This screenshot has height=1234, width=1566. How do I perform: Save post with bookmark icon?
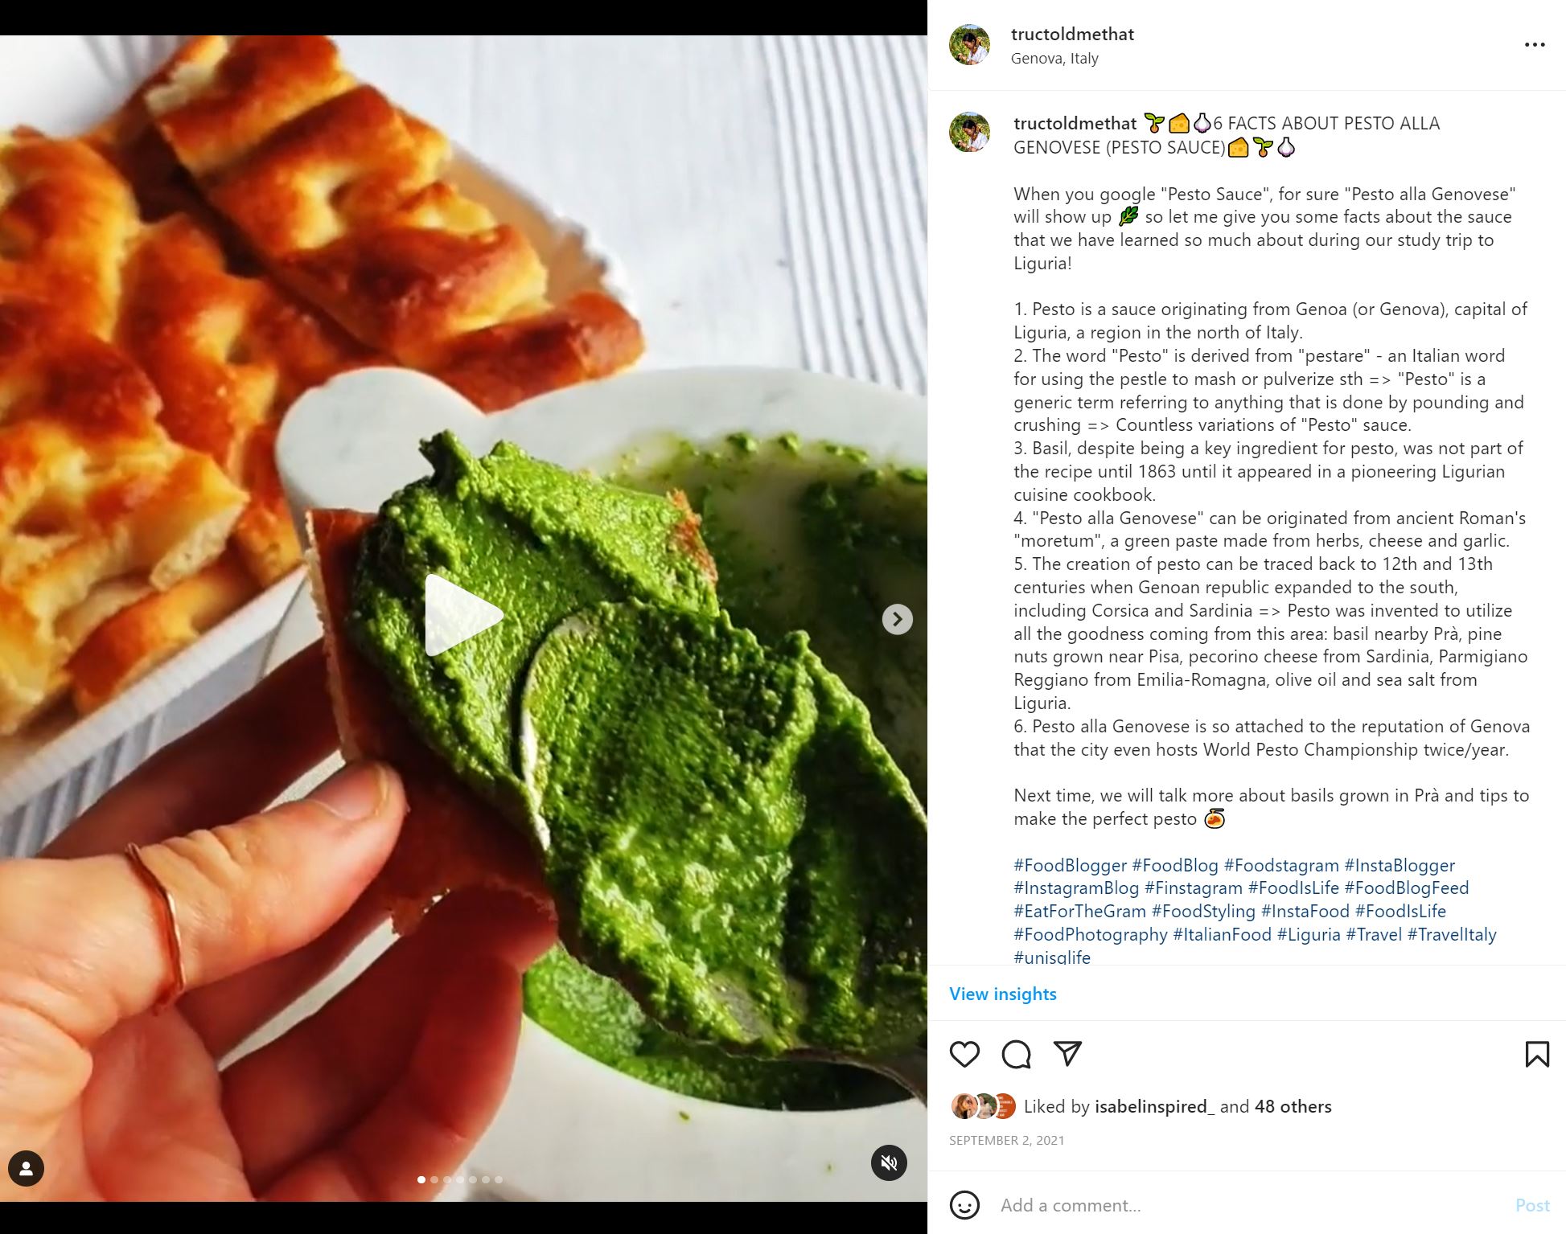1536,1054
